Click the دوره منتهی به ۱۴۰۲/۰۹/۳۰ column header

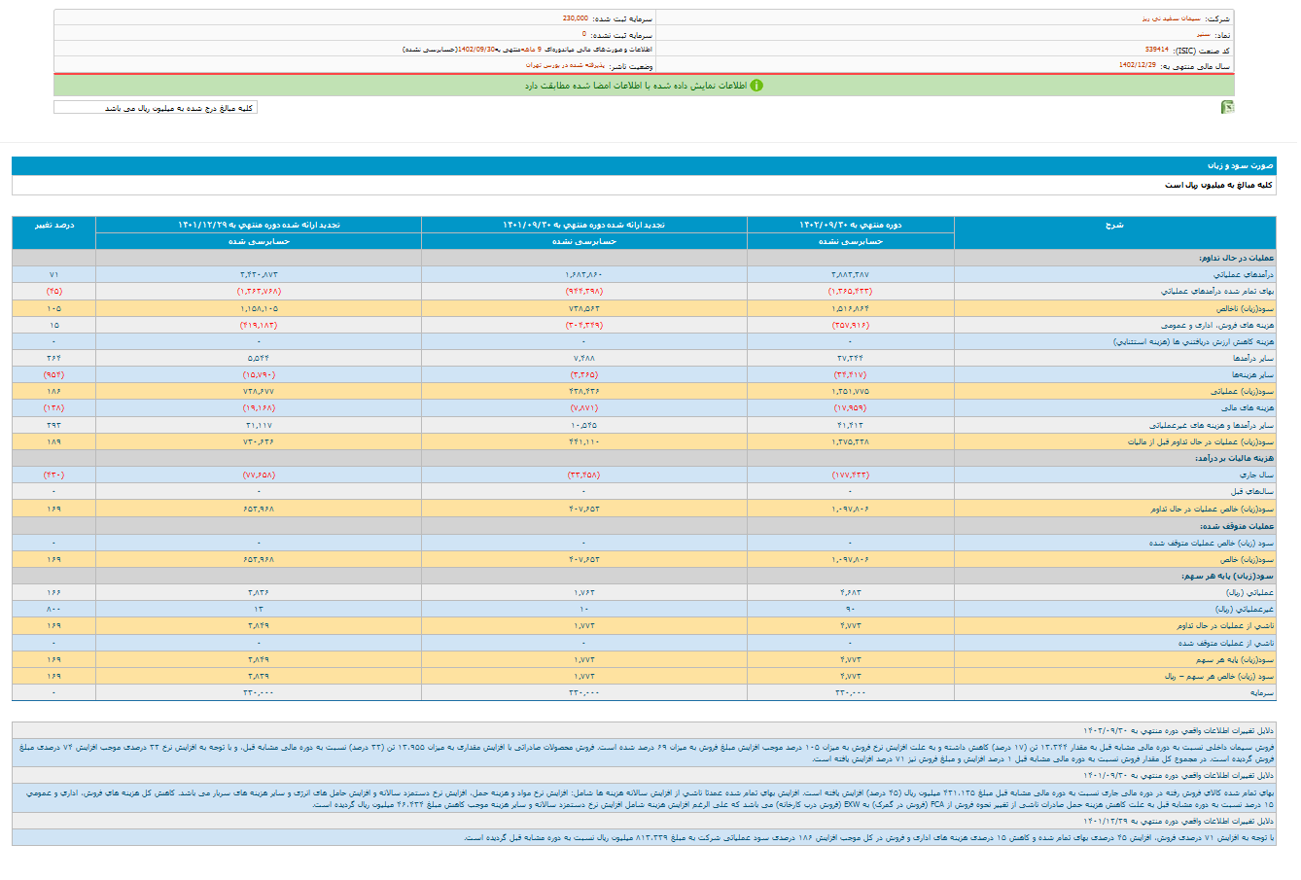click(x=850, y=225)
